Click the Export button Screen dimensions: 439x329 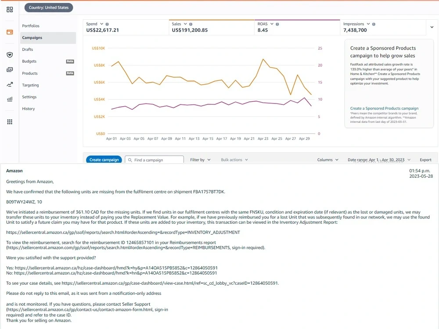point(425,160)
